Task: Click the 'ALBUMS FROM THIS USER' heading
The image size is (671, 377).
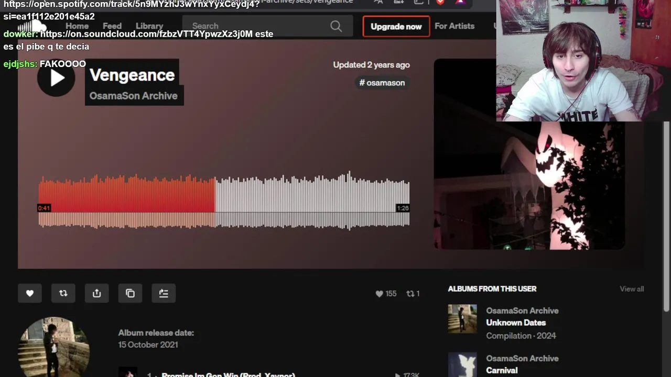Action: coord(492,289)
